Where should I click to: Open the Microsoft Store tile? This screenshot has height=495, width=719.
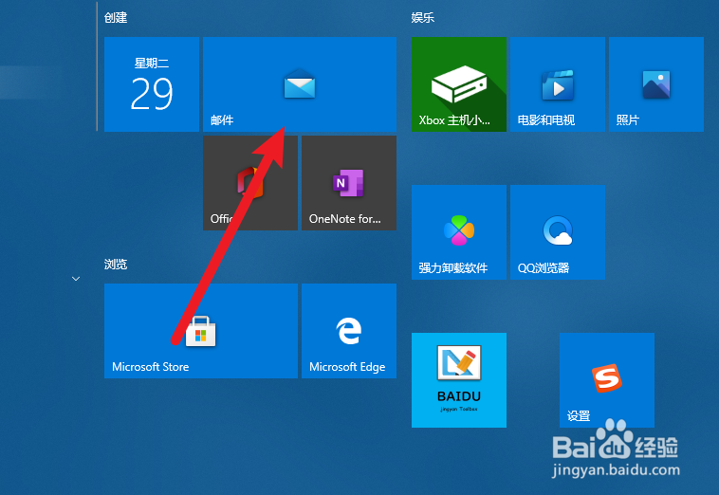[x=201, y=331]
